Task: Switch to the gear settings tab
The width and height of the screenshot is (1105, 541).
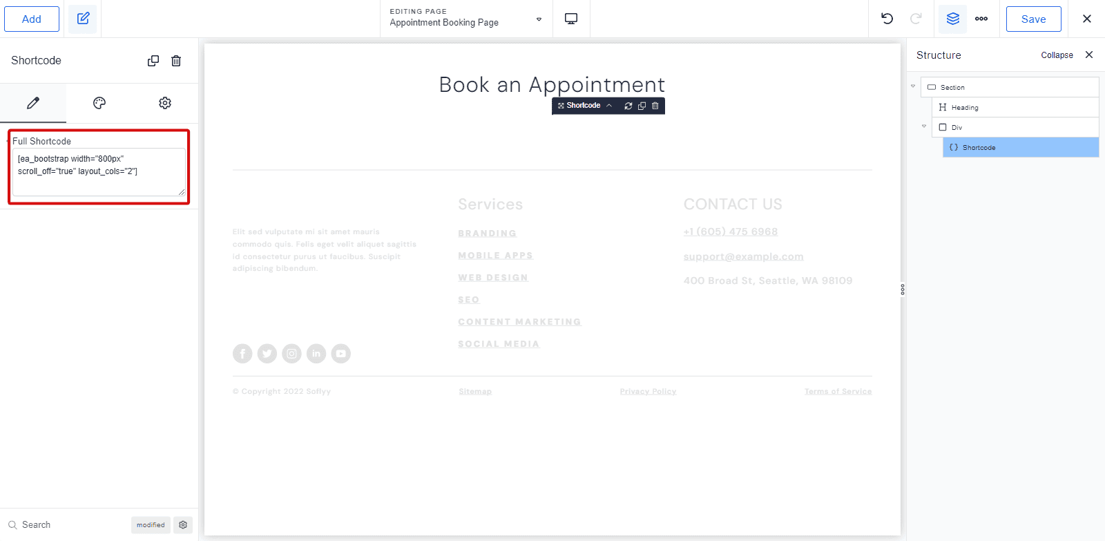Action: [x=165, y=103]
